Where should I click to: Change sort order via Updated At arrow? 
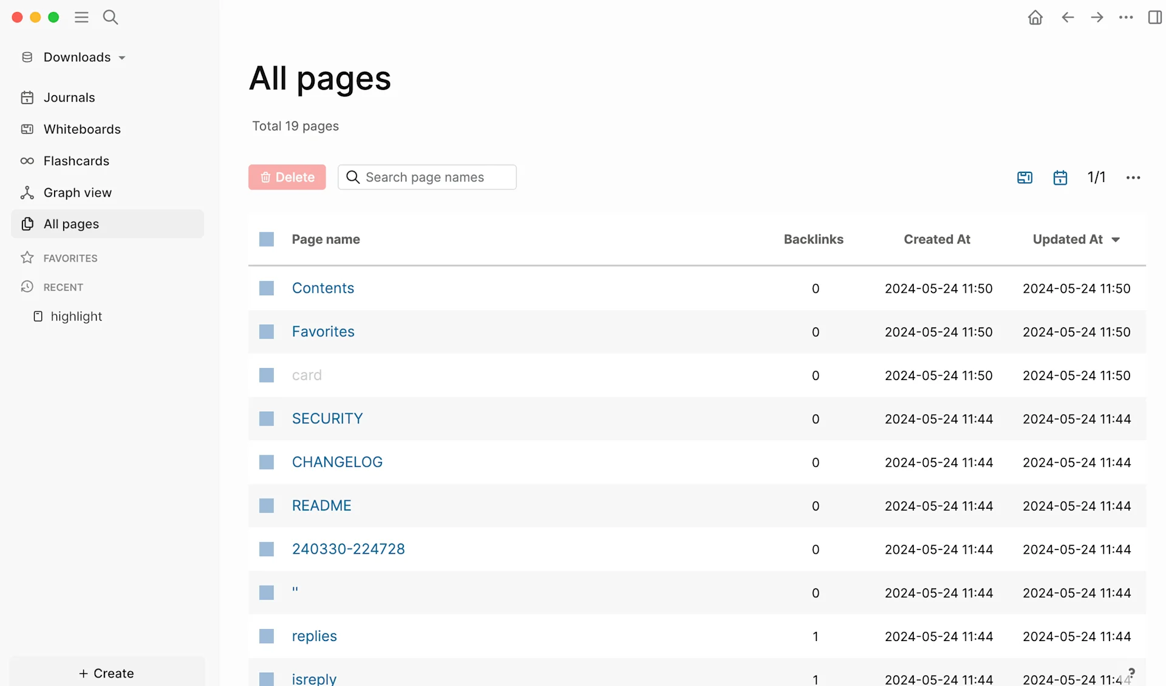[x=1116, y=239]
